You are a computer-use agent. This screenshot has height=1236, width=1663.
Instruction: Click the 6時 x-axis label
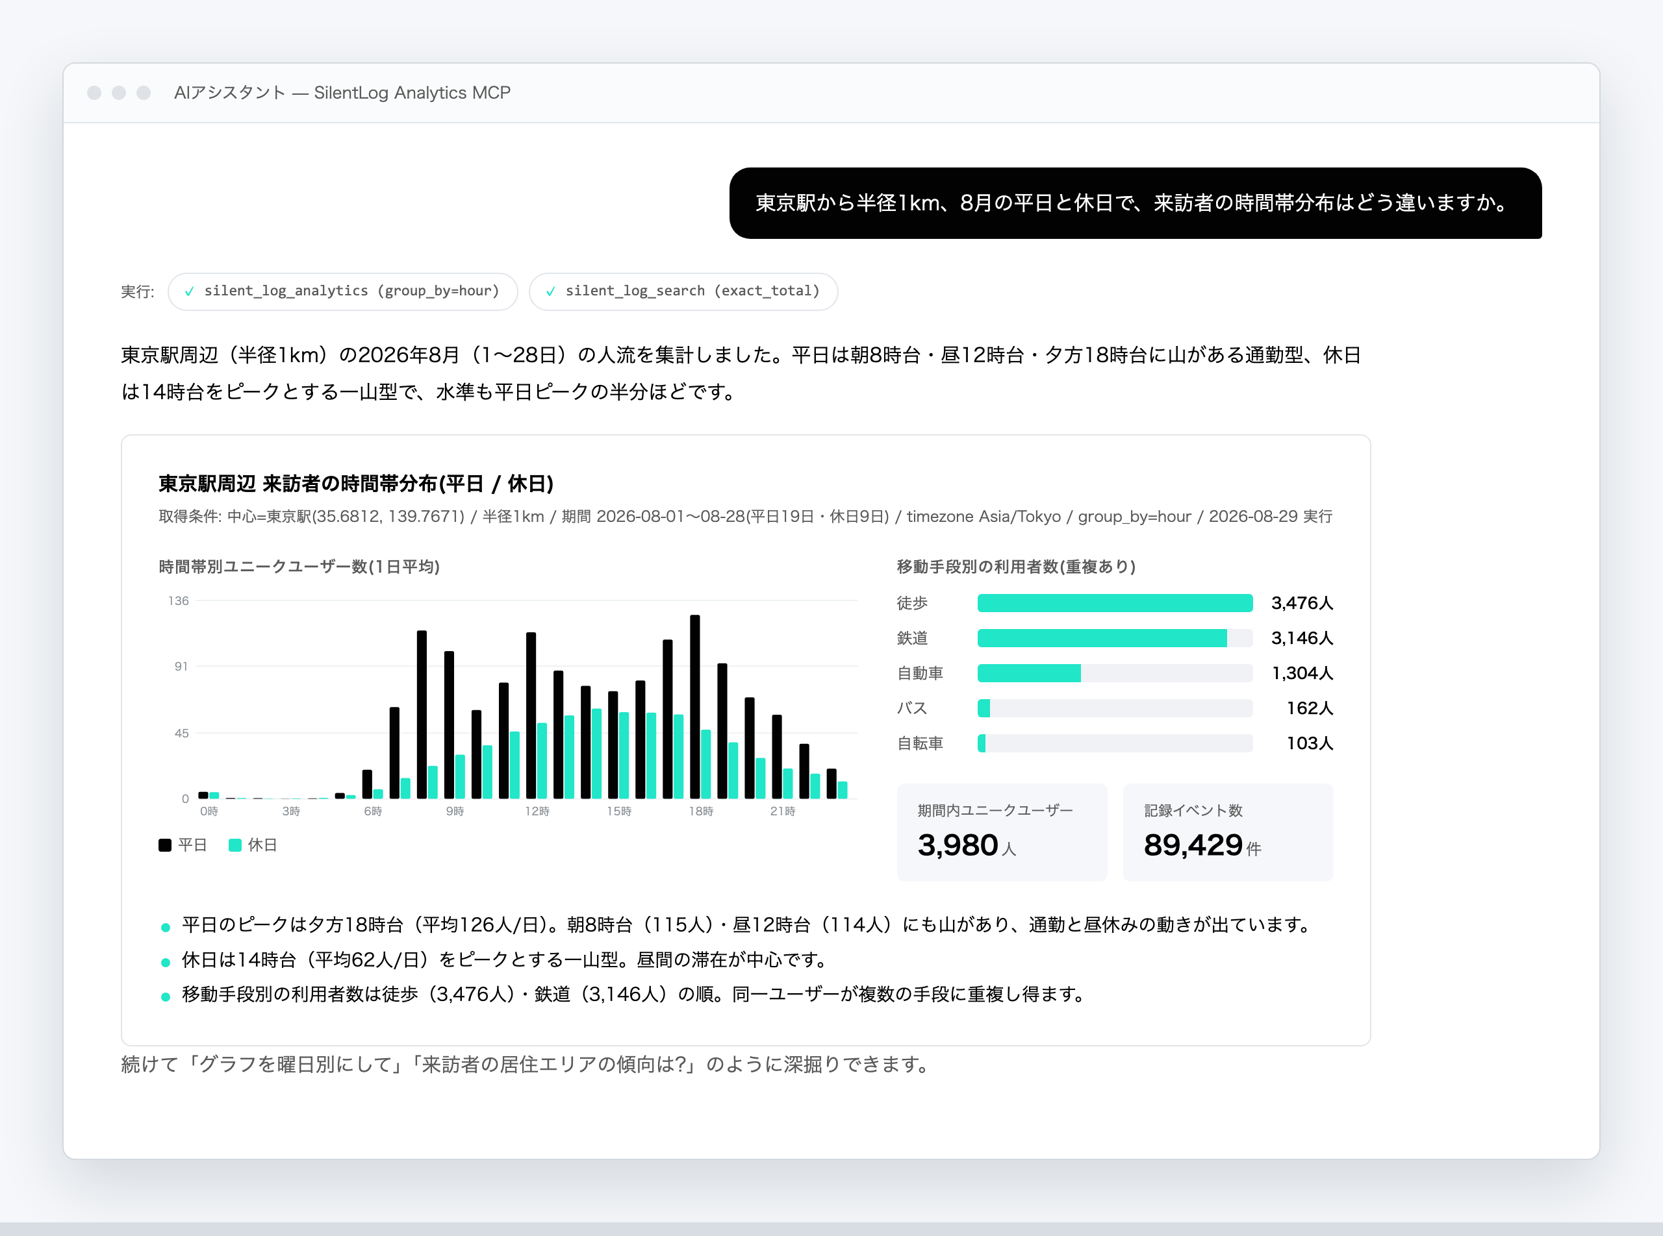coord(373,811)
